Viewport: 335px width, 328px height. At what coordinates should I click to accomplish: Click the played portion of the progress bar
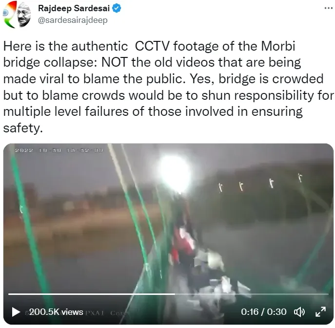92,294
